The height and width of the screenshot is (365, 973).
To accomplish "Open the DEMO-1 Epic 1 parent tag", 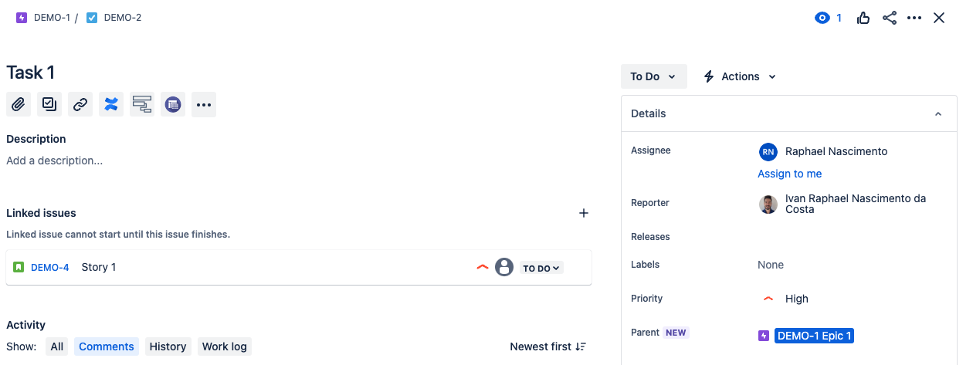I will click(x=814, y=336).
